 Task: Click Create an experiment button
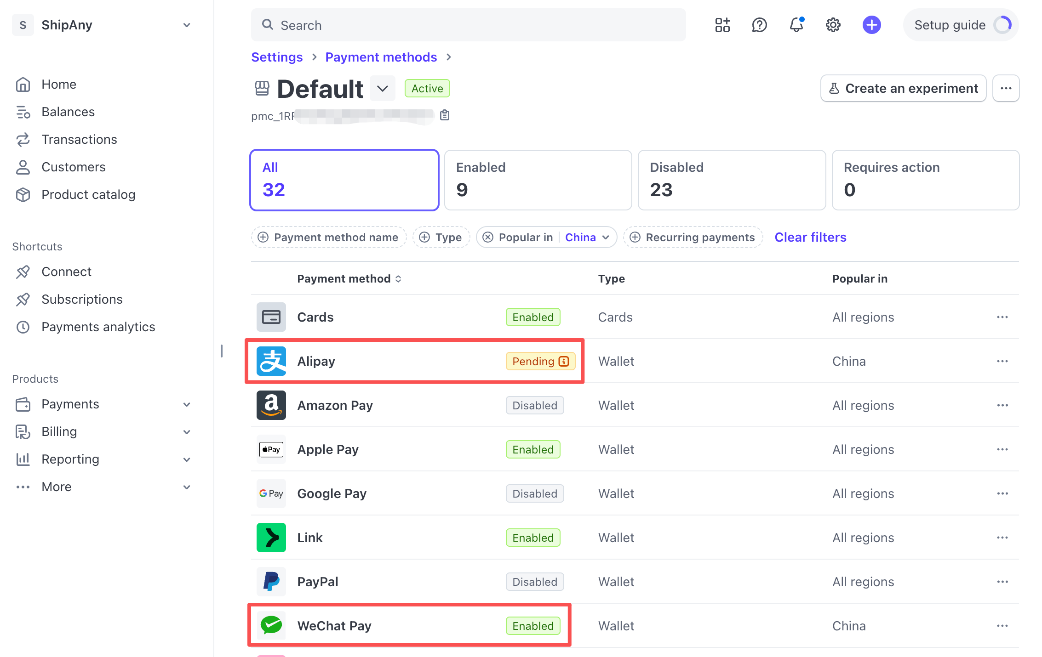(903, 88)
